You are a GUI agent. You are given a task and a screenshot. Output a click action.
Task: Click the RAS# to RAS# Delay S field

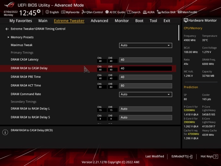[x=146, y=118]
